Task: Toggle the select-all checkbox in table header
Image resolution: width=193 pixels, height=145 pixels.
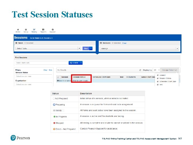Action: click(x=58, y=77)
